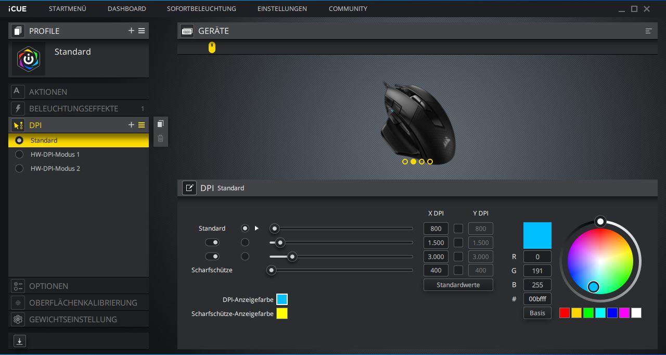The image size is (666, 355).
Task: Click the color wheel picker
Action: (x=600, y=262)
